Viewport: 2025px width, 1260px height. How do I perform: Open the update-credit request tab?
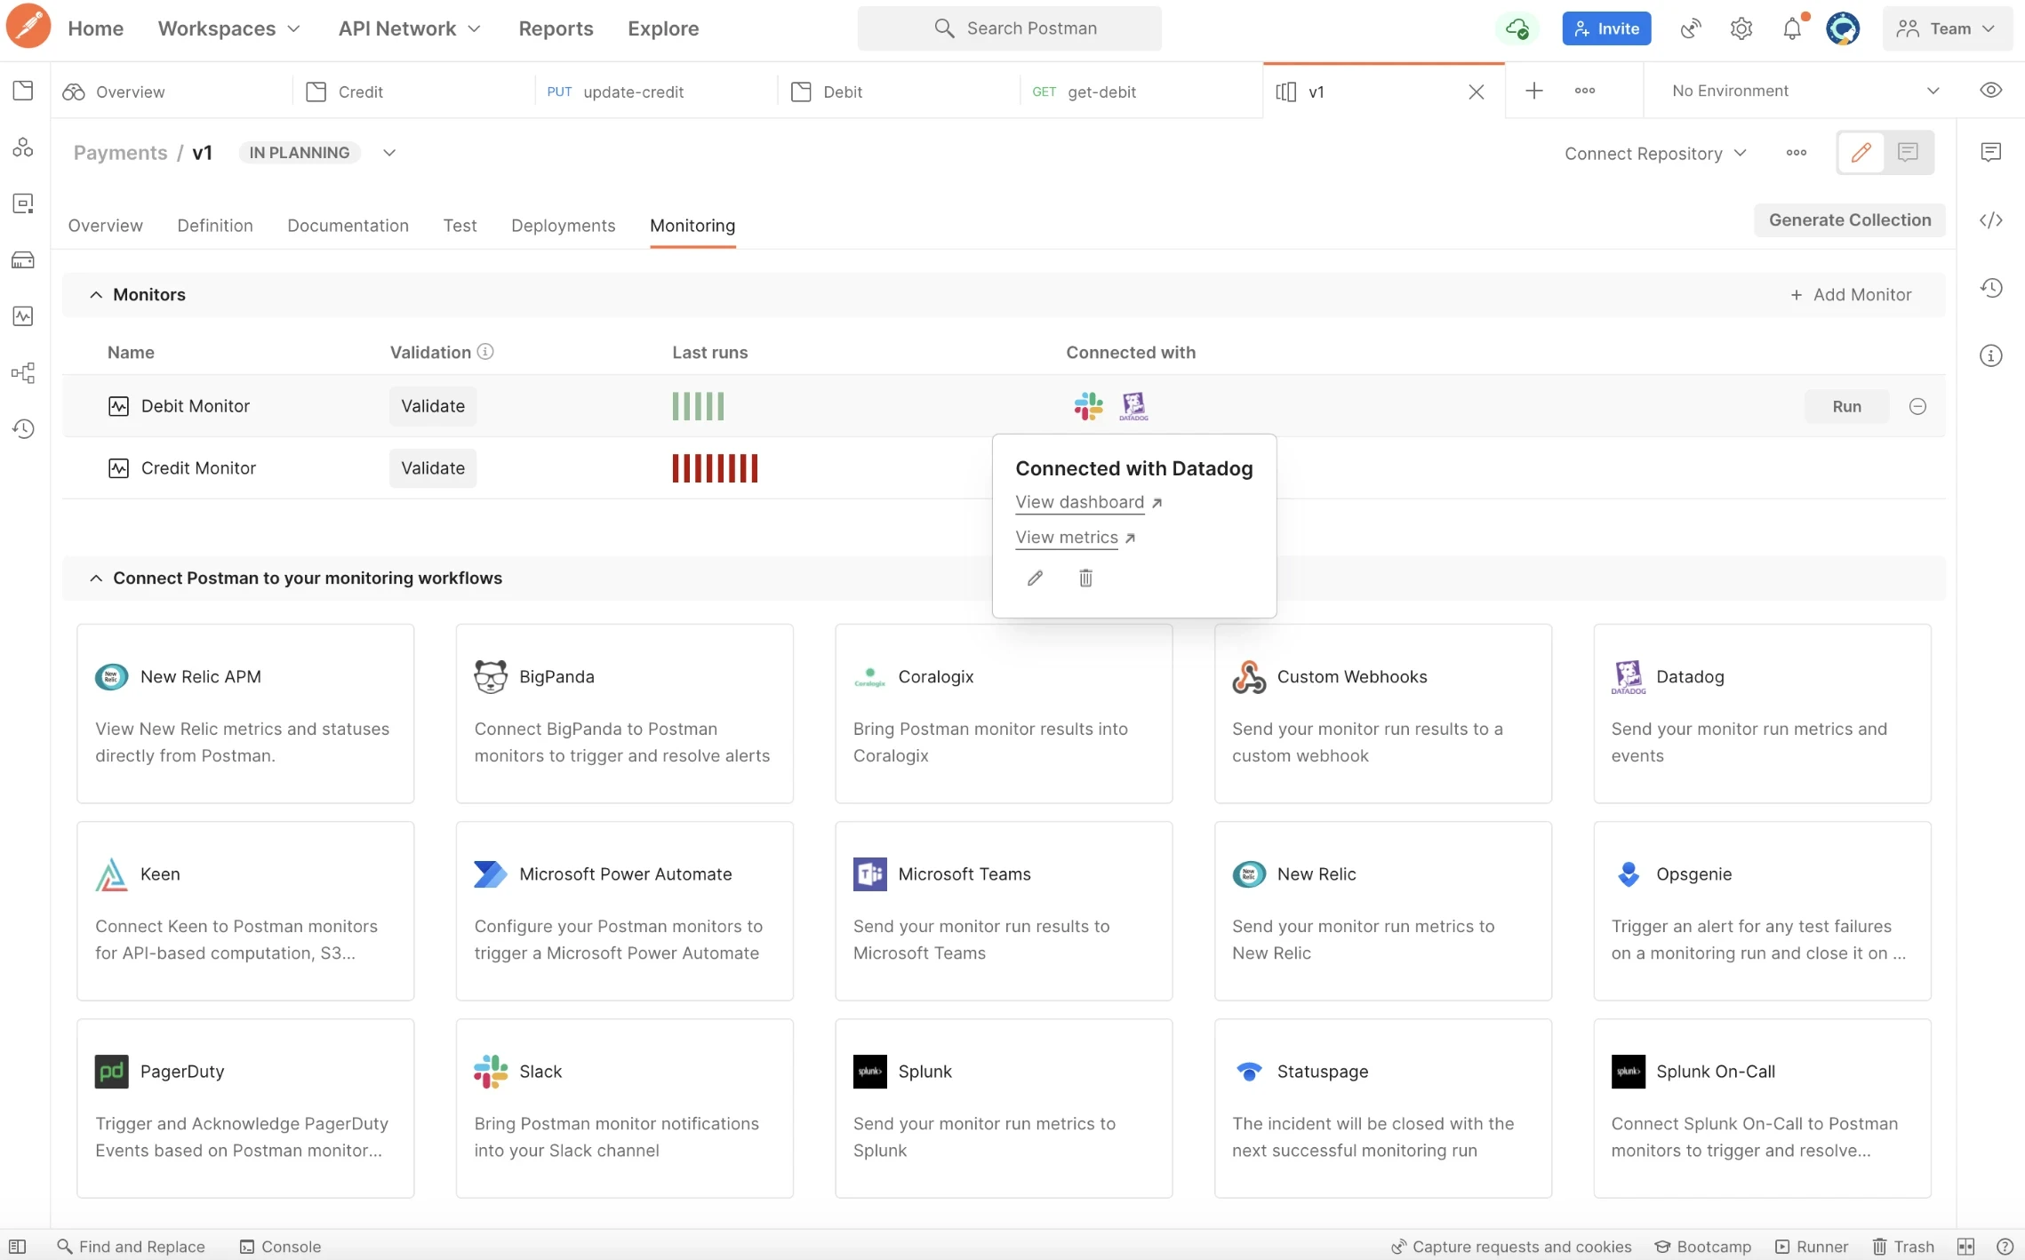point(656,92)
